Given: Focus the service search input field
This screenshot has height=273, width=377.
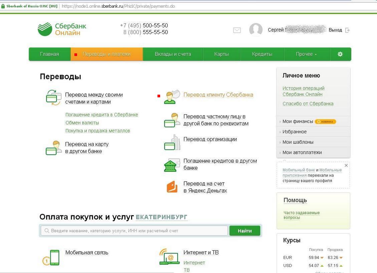Looking at the screenshot, I should [134, 231].
